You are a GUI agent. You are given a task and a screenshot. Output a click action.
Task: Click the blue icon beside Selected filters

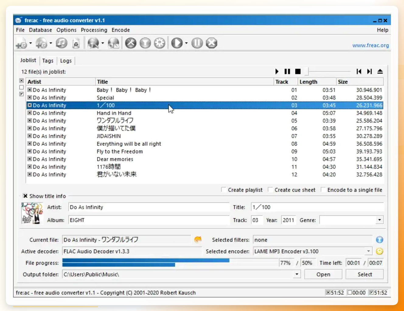coord(379,240)
